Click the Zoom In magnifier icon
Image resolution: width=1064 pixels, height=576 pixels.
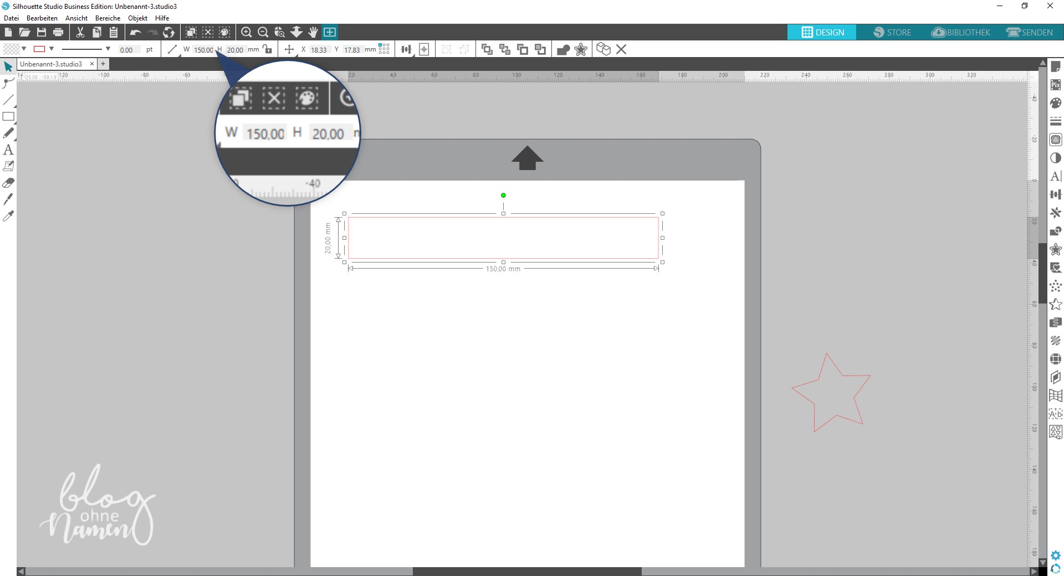[x=247, y=32]
